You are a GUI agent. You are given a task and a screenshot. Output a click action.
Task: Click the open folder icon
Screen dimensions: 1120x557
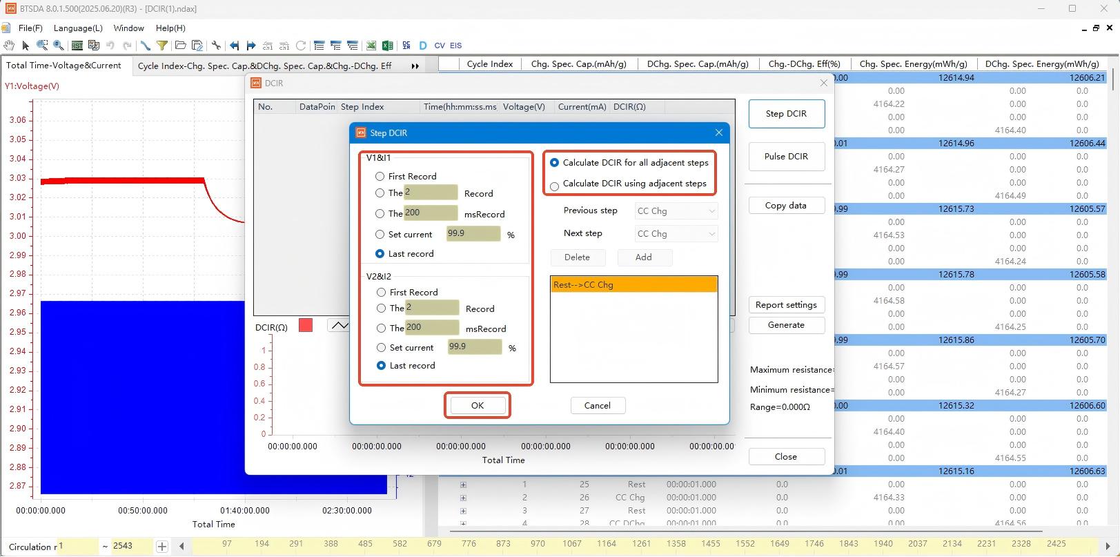pyautogui.click(x=180, y=46)
